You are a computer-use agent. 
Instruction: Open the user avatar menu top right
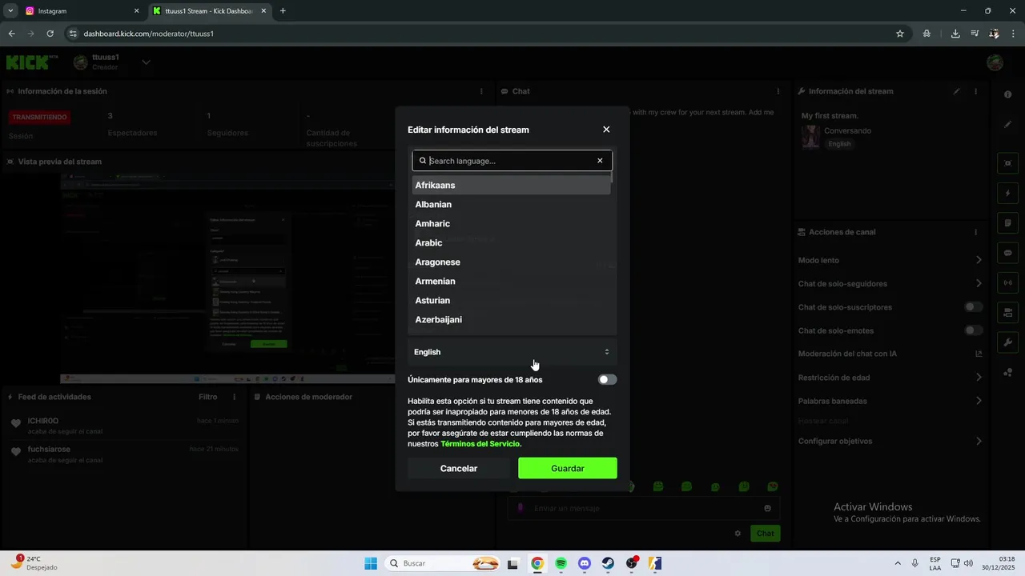(x=995, y=62)
